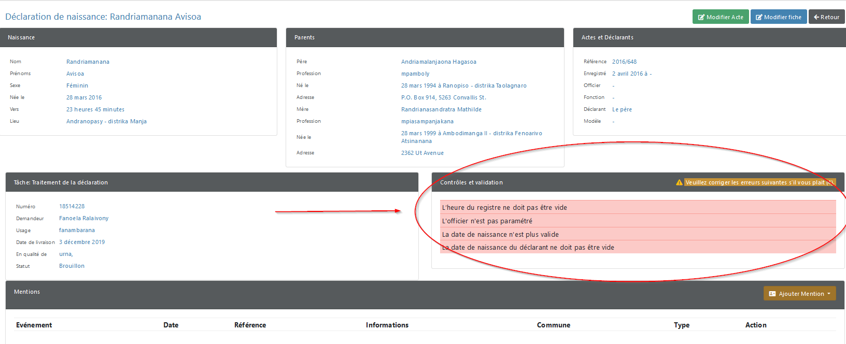
Task: Click the Tâche: Traitement de la déclaration header
Action: 212,182
